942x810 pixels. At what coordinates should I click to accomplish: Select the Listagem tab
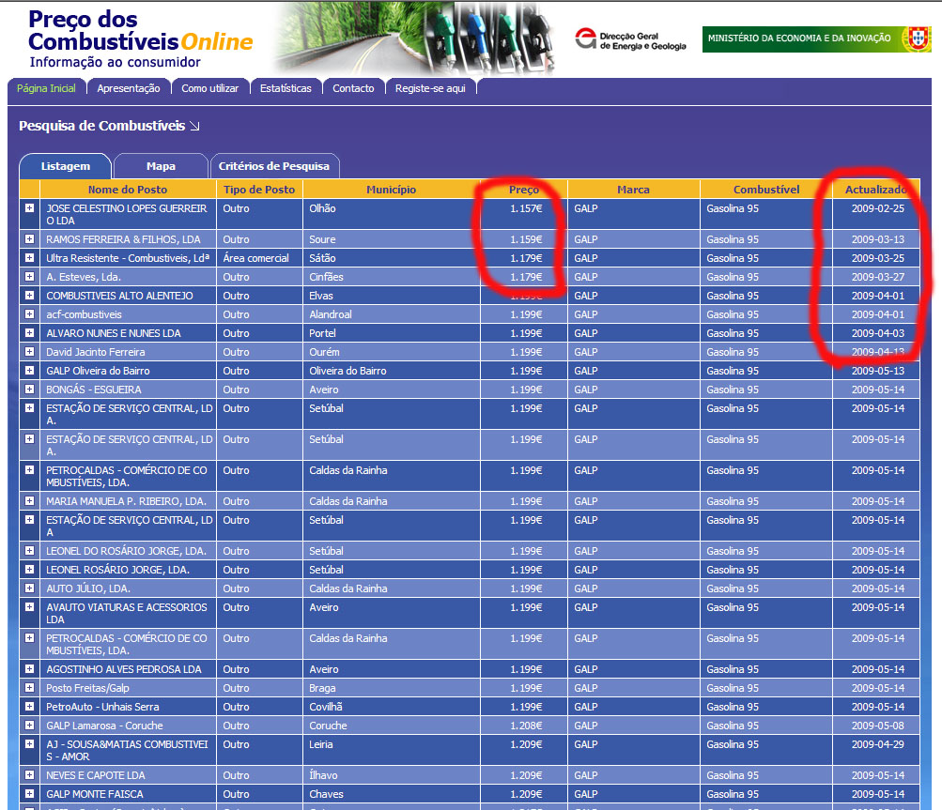click(66, 166)
